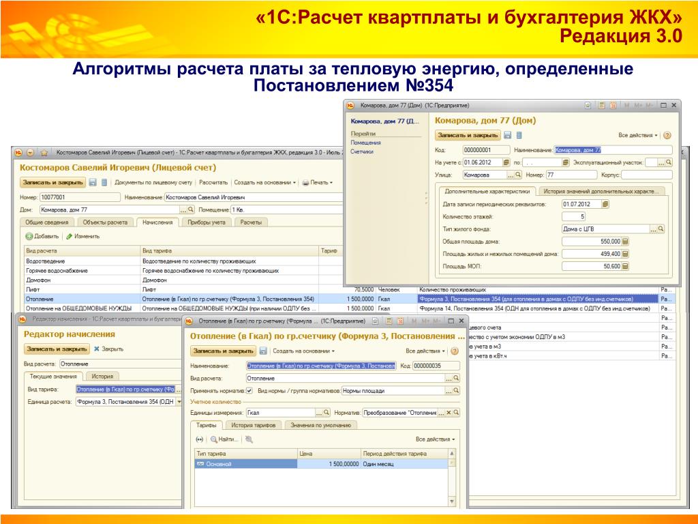Viewport: 698px width, 524px height.
Task: Open the calculator for Площадь МОП
Action: pos(625,267)
